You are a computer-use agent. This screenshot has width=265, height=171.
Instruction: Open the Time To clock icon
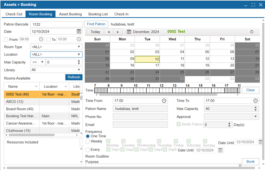pyautogui.click(x=255, y=101)
